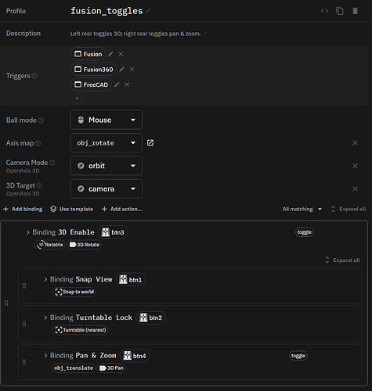The image size is (372, 391).
Task: Click the 3D Pan tag chip
Action: [x=111, y=368]
